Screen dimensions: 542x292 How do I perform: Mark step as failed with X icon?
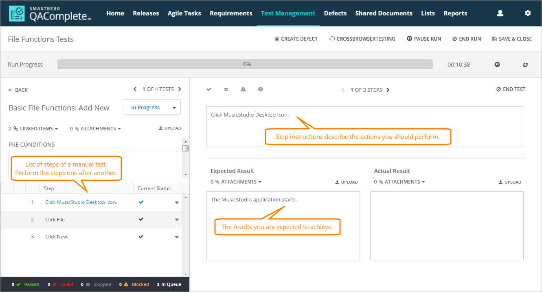coord(226,89)
